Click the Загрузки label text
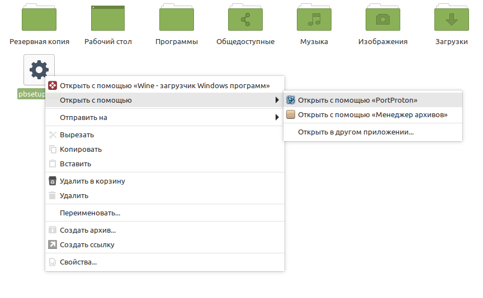Viewport: 483px width, 298px height. click(x=452, y=41)
